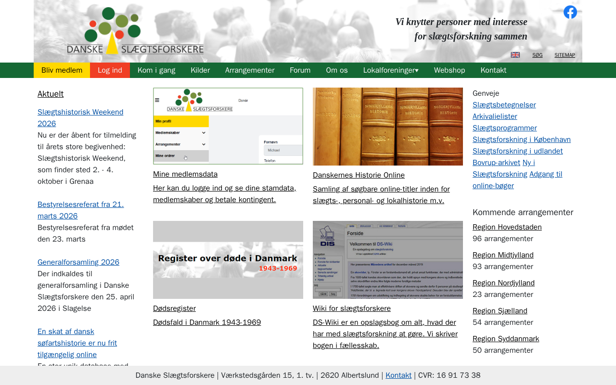View Region Nordjylland events
616x385 pixels.
pyautogui.click(x=503, y=283)
